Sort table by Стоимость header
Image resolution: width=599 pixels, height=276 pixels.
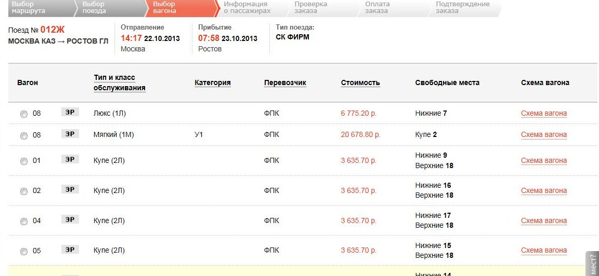pyautogui.click(x=360, y=82)
